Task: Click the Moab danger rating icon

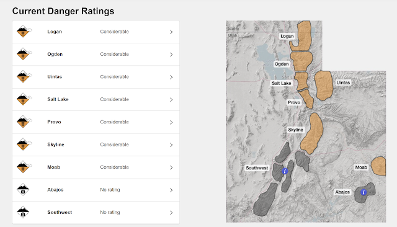Action: 24,167
